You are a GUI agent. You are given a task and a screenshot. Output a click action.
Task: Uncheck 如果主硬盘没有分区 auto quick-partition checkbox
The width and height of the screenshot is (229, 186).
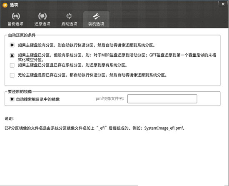pyautogui.click(x=12, y=45)
